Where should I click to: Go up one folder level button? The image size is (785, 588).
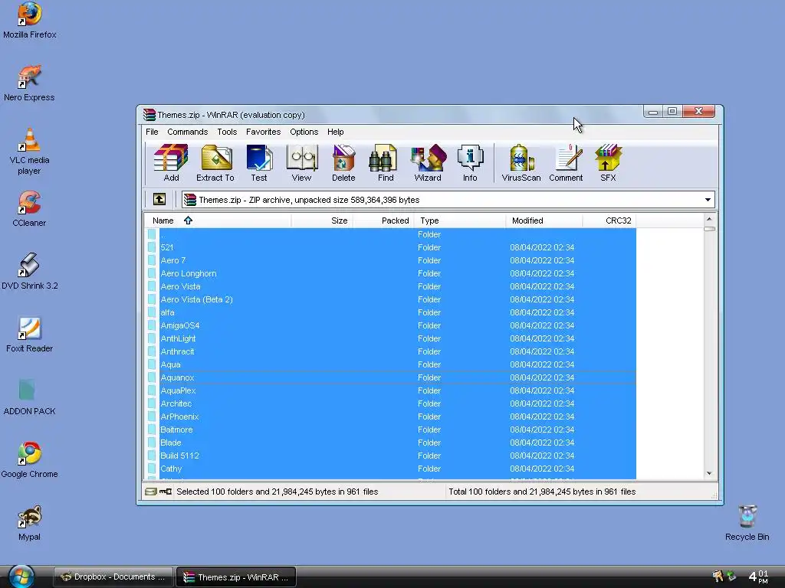(x=159, y=200)
